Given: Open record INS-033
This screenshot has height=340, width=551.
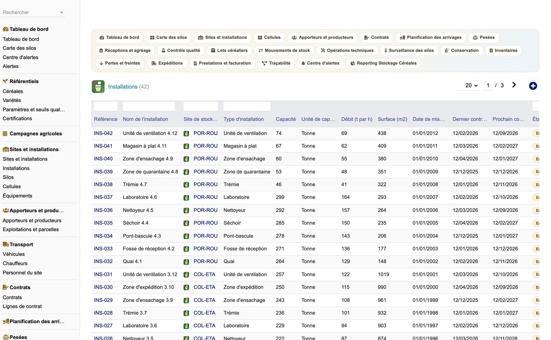Looking at the screenshot, I should 103,249.
